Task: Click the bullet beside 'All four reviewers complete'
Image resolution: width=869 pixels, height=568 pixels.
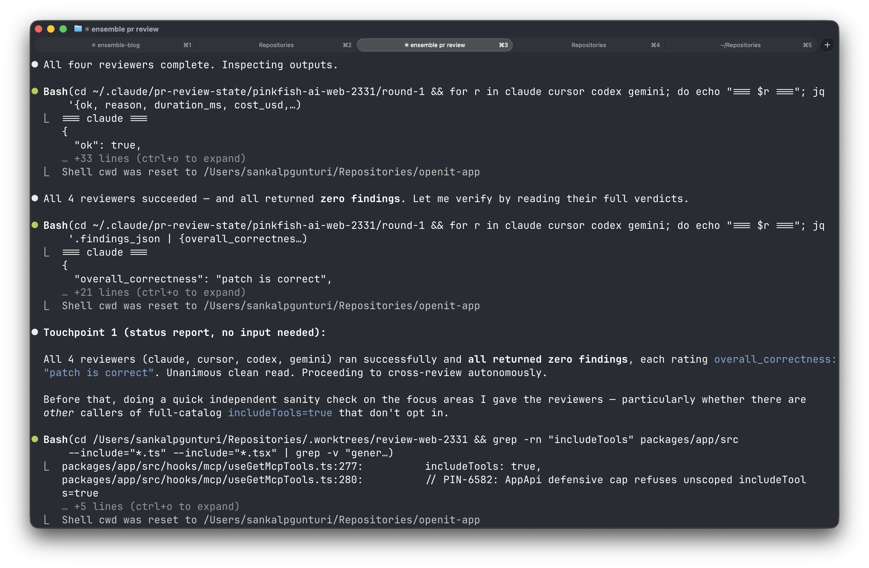Action: pyautogui.click(x=35, y=65)
